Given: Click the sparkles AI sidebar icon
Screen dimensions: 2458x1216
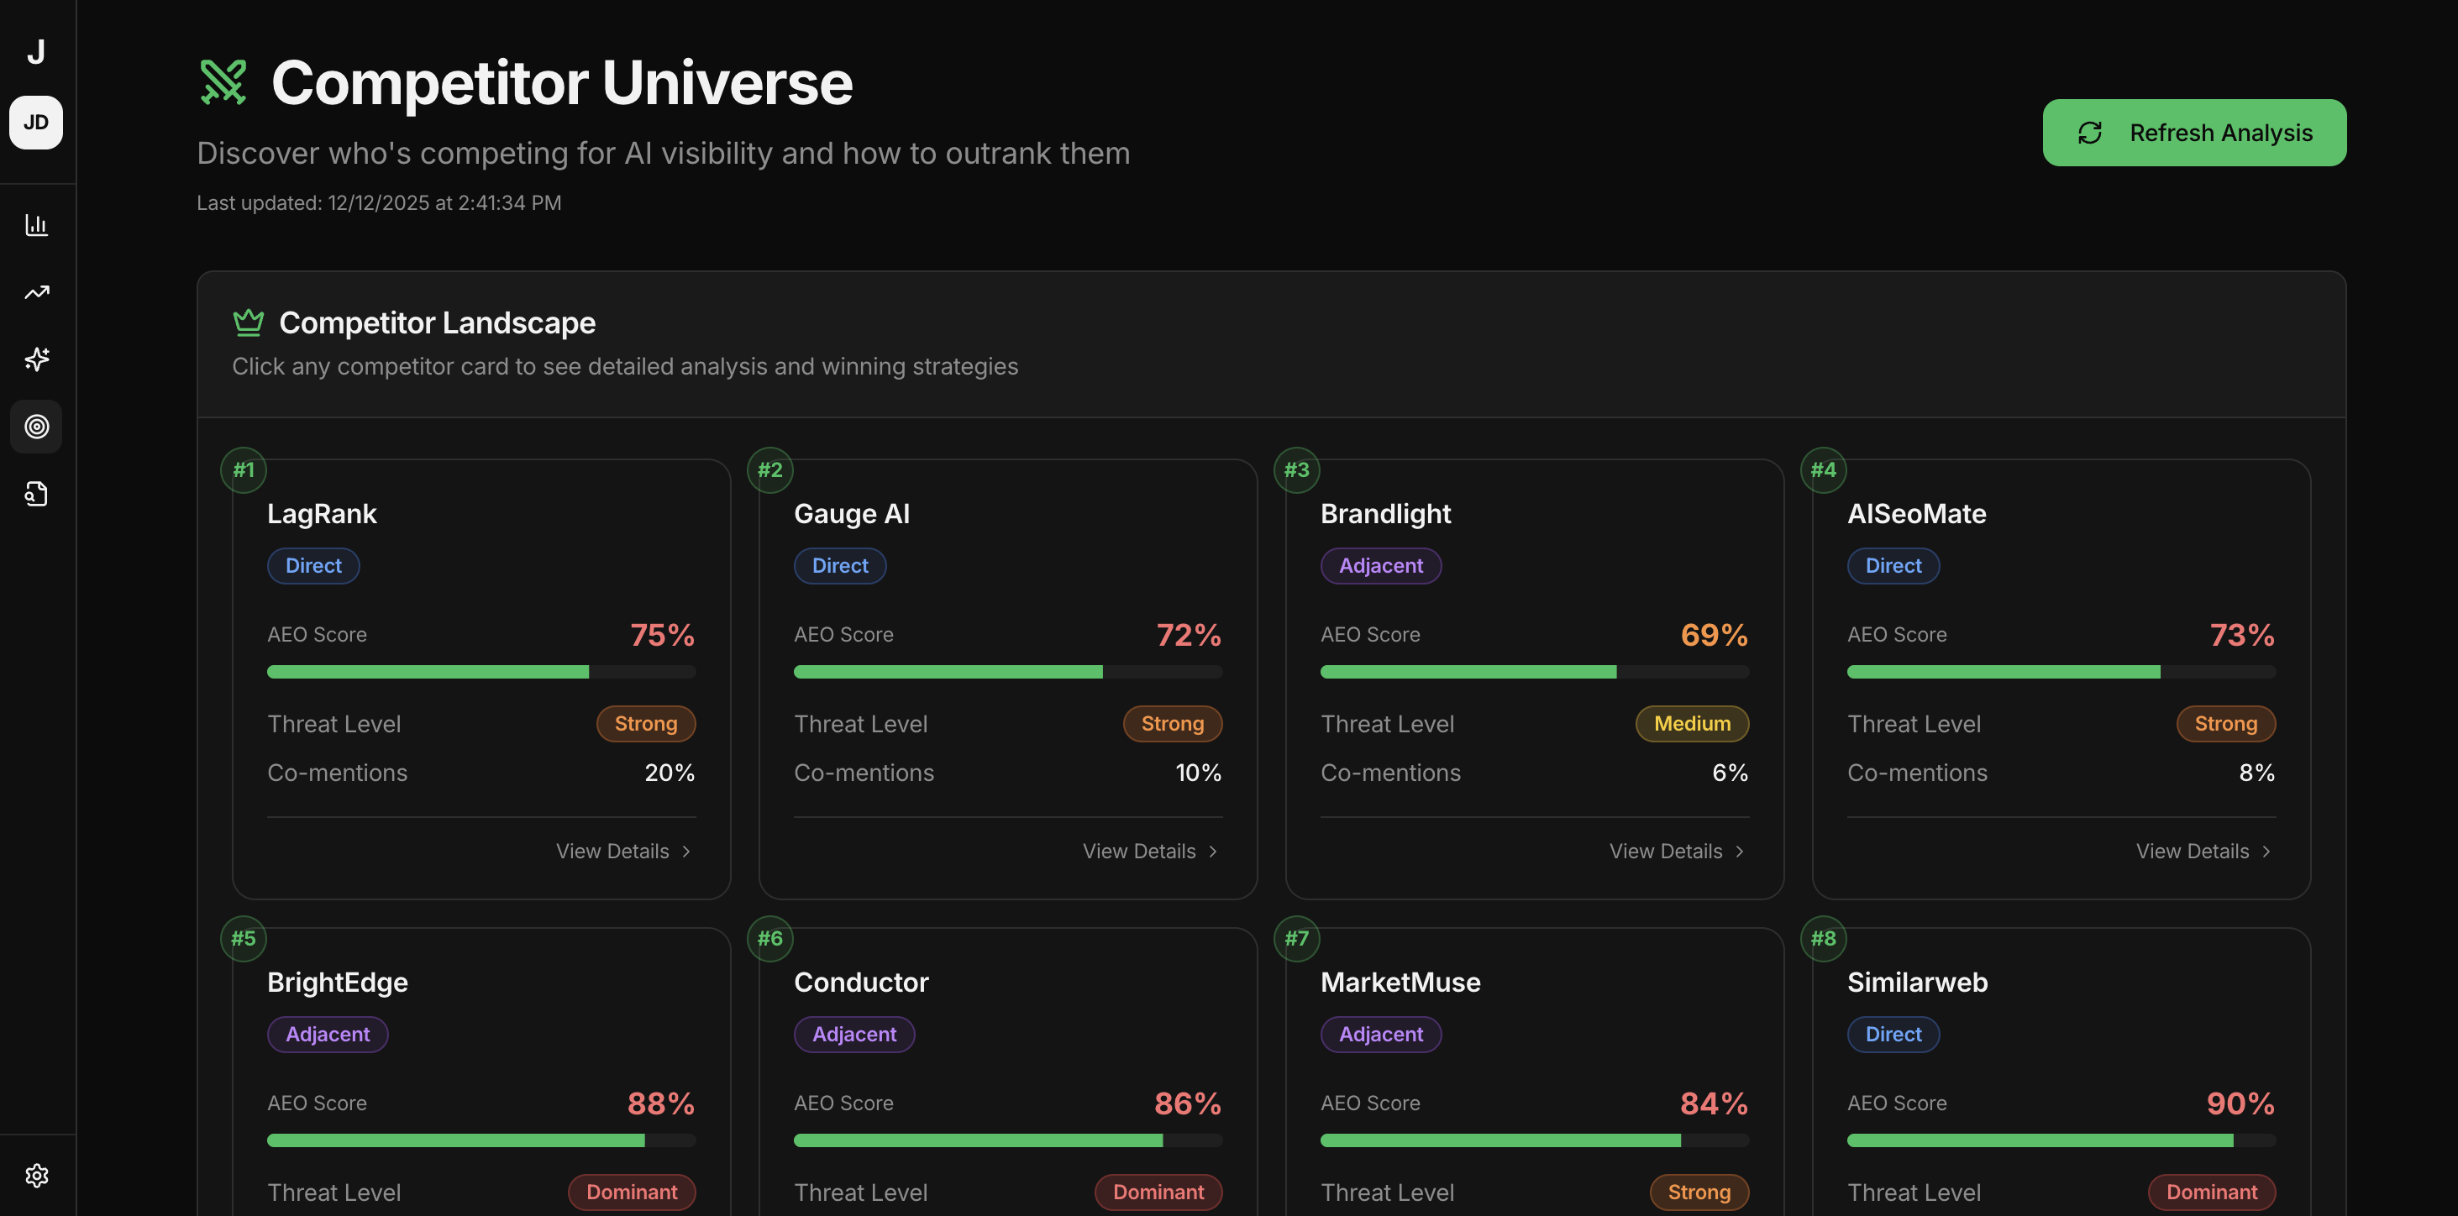Looking at the screenshot, I should click(x=36, y=359).
